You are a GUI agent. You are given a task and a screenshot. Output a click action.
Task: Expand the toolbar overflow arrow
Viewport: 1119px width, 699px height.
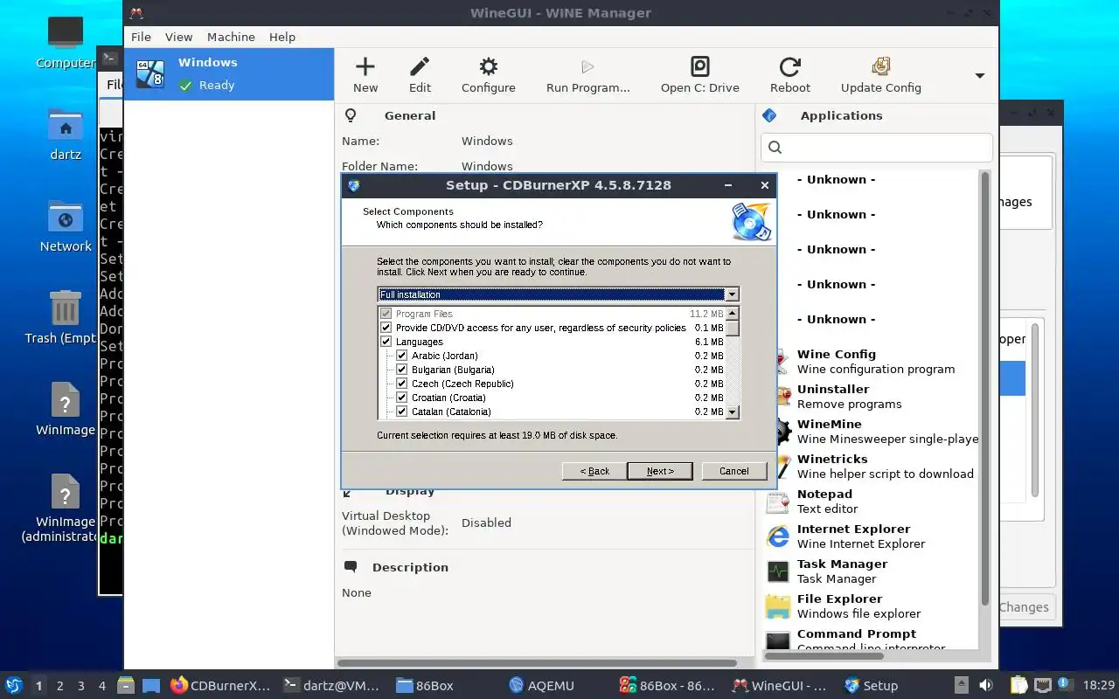[979, 76]
